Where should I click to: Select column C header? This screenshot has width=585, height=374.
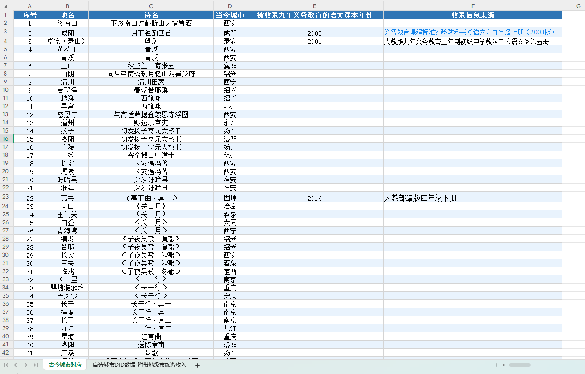(151, 6)
